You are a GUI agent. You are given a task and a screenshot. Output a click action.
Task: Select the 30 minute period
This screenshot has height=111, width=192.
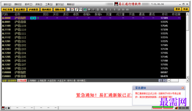[x=123, y=10]
